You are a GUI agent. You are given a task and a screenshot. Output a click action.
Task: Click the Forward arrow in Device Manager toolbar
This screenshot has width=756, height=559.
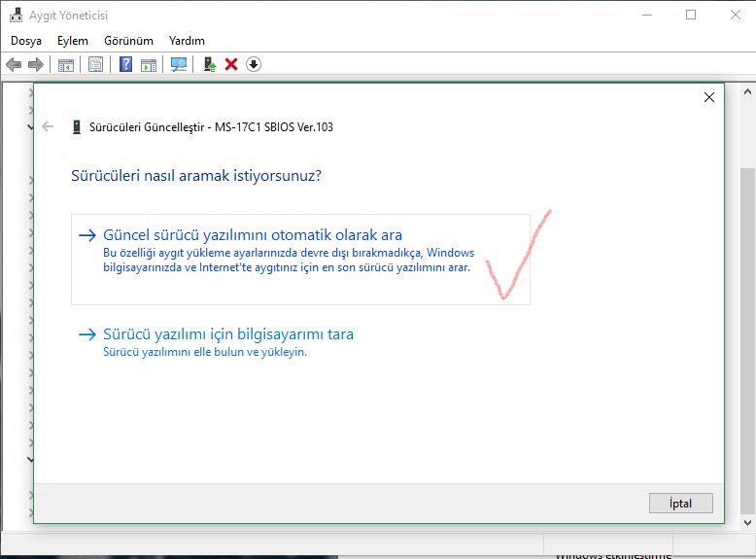[x=36, y=64]
